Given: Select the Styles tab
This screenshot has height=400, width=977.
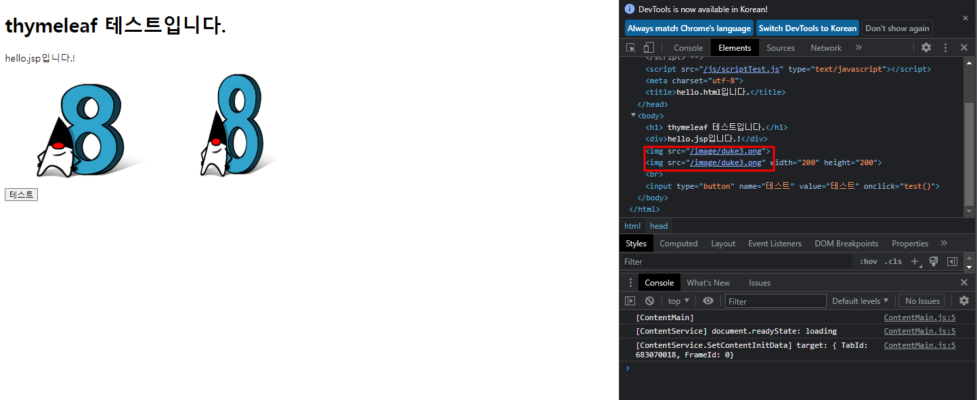Looking at the screenshot, I should (636, 243).
